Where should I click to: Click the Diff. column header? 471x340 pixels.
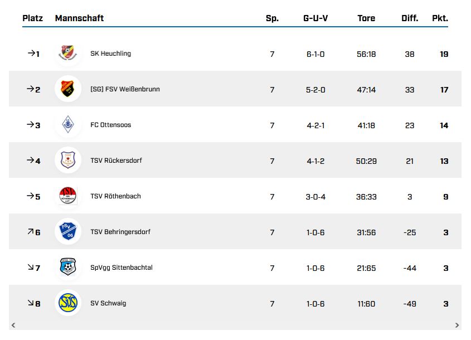coord(410,18)
